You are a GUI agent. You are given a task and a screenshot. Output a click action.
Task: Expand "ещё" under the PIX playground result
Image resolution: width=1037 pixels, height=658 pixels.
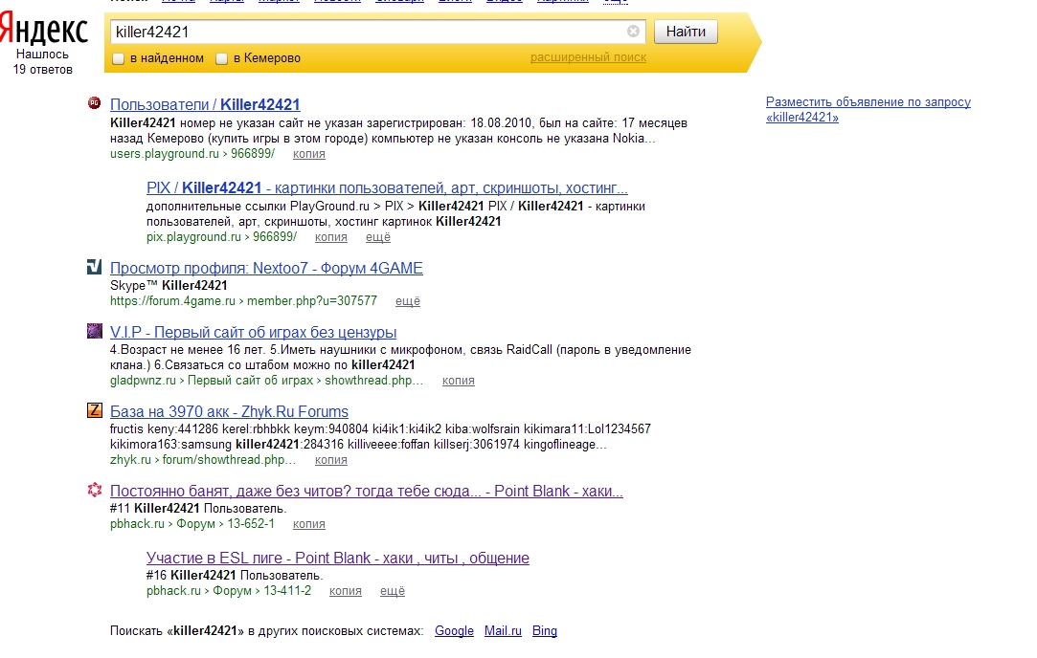[378, 237]
